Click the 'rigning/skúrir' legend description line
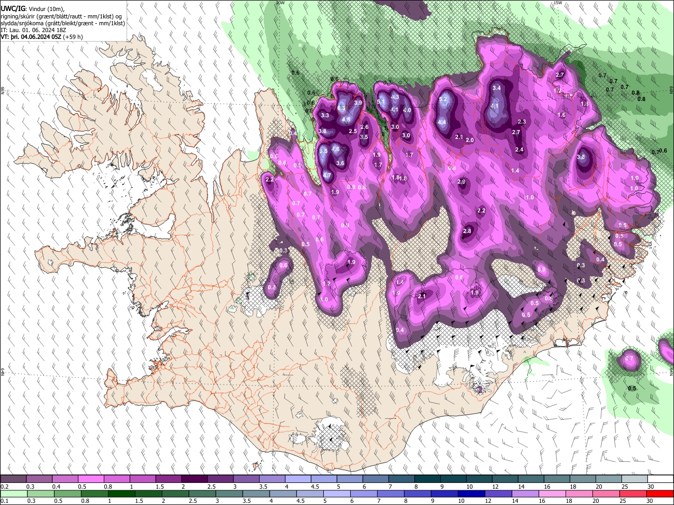This screenshot has width=674, height=505. tap(61, 16)
